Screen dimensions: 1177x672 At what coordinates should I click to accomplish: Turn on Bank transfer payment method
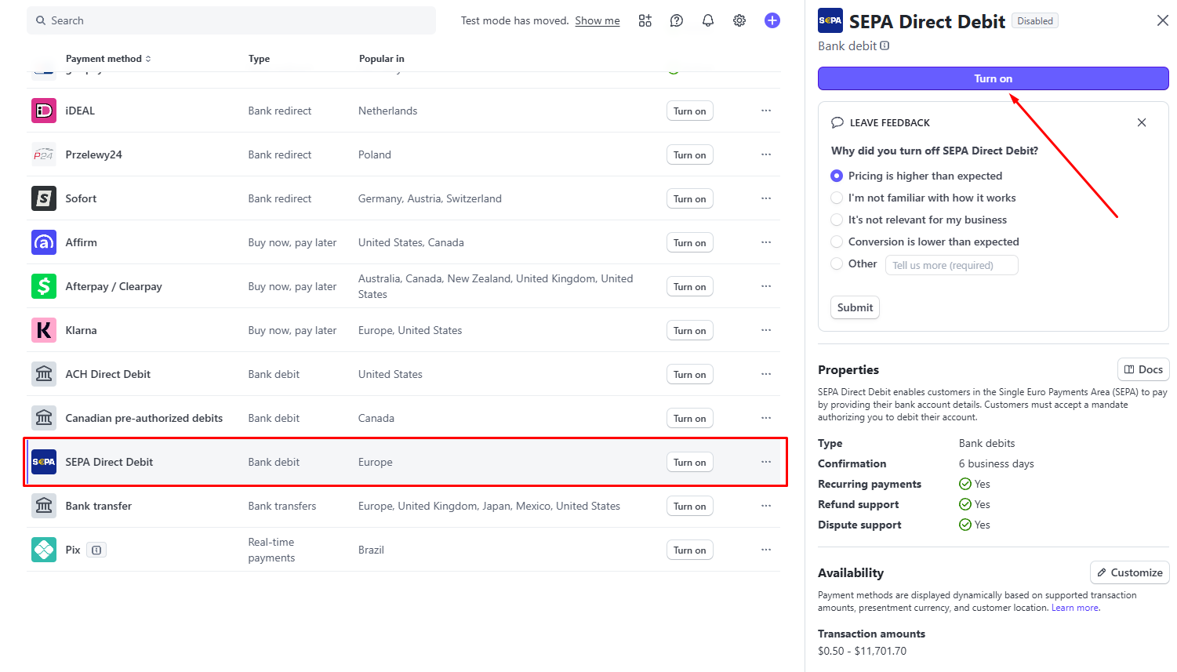coord(690,506)
